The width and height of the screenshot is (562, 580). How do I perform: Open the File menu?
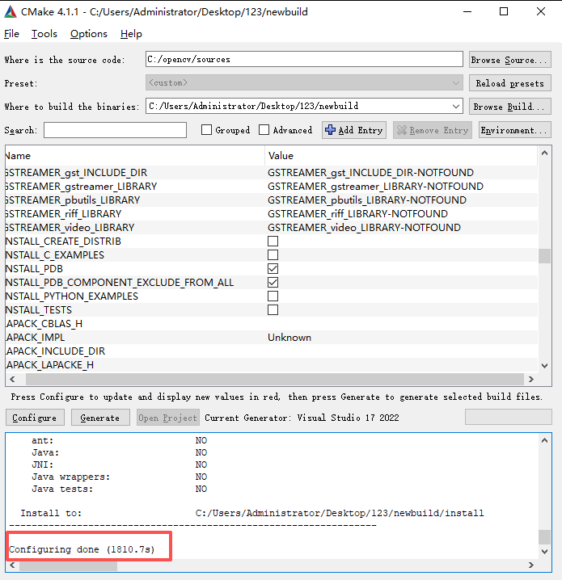(x=11, y=34)
